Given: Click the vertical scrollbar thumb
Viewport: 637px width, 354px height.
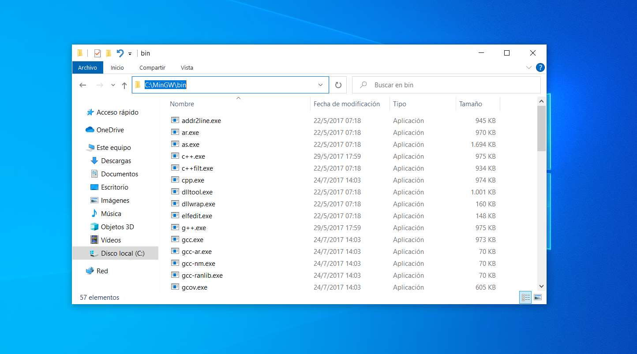Looking at the screenshot, I should [541, 128].
